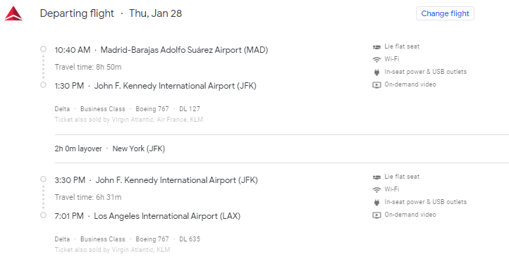Click the 10:40 AM Madrid-Barajas departure circle marker
The width and height of the screenshot is (509, 259).
coord(43,49)
